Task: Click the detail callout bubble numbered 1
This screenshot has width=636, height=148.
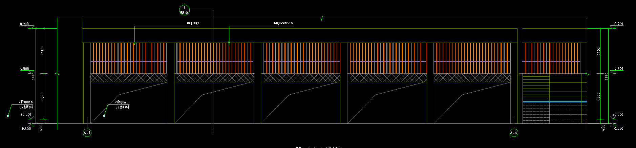Action: [184, 10]
